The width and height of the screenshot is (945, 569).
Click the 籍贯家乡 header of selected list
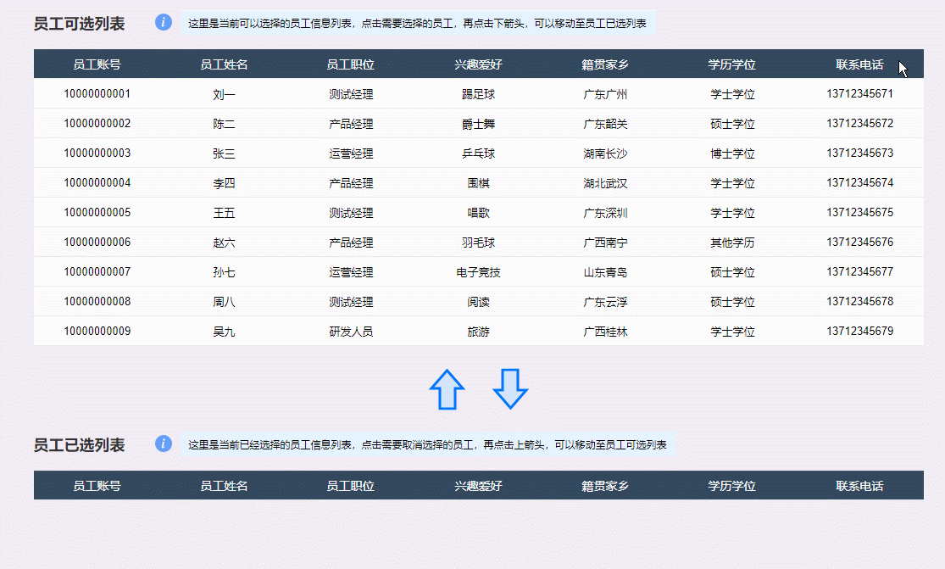tap(603, 485)
